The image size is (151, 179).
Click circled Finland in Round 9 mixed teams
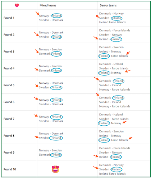coord(56,155)
